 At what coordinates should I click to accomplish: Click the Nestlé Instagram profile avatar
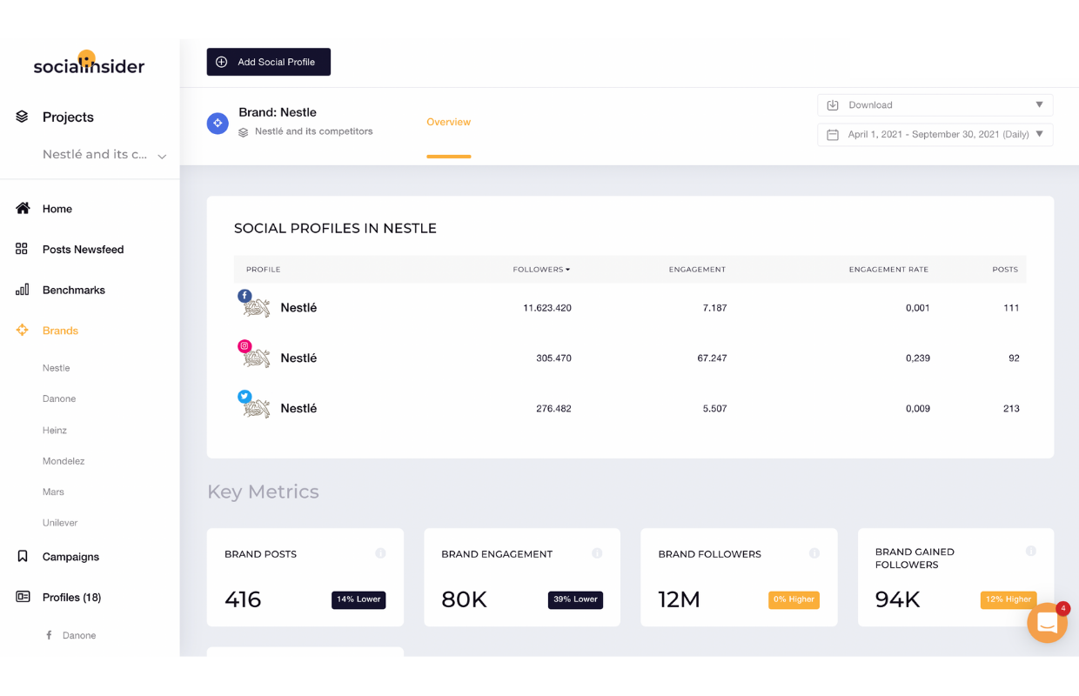pyautogui.click(x=255, y=357)
